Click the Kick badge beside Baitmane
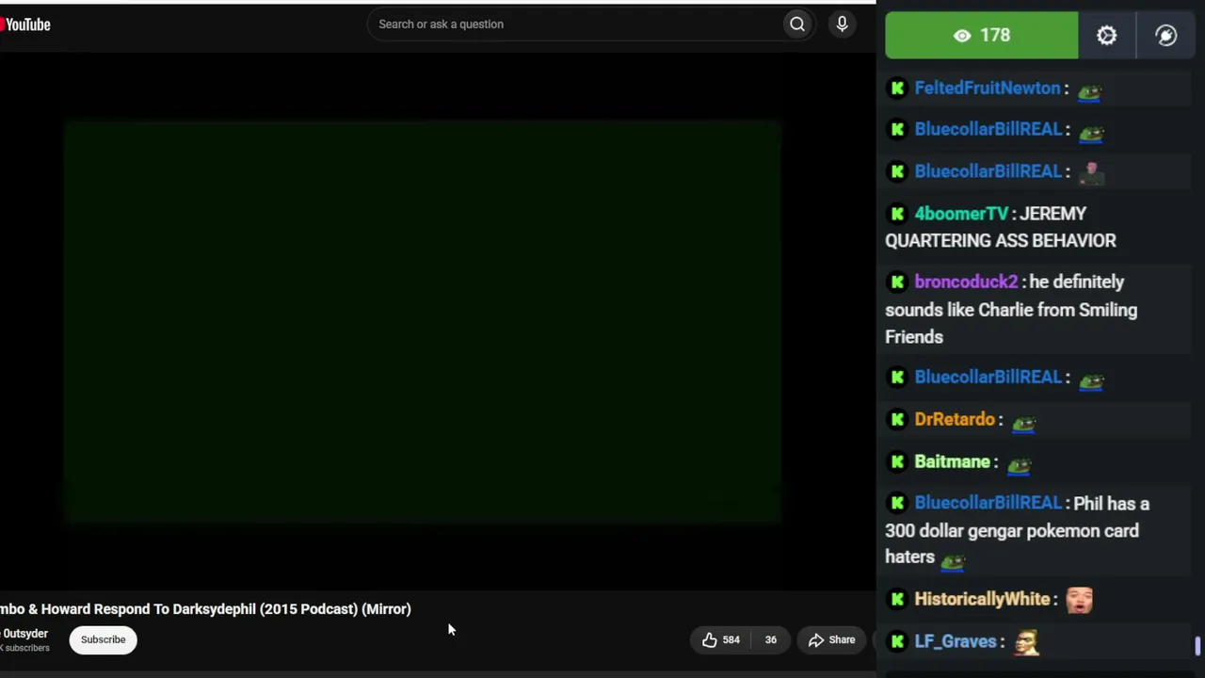1205x678 pixels. coord(897,461)
